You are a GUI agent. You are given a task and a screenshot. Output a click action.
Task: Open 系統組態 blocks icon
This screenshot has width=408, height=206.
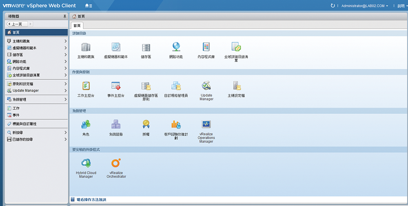point(116,125)
